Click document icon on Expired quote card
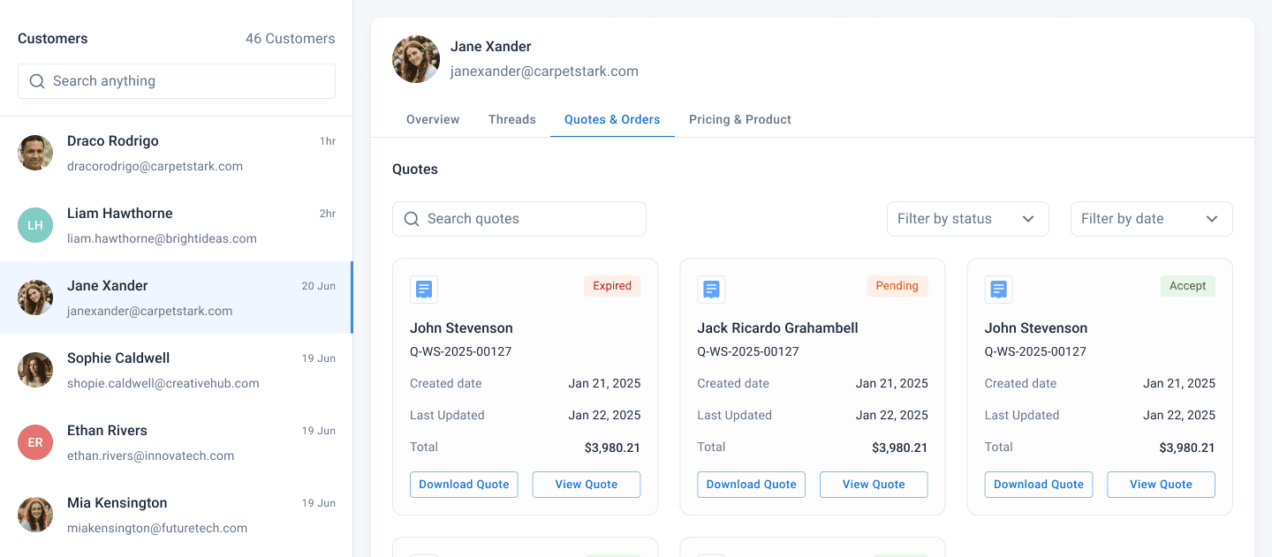Screen dimensions: 1272x557 pos(424,289)
